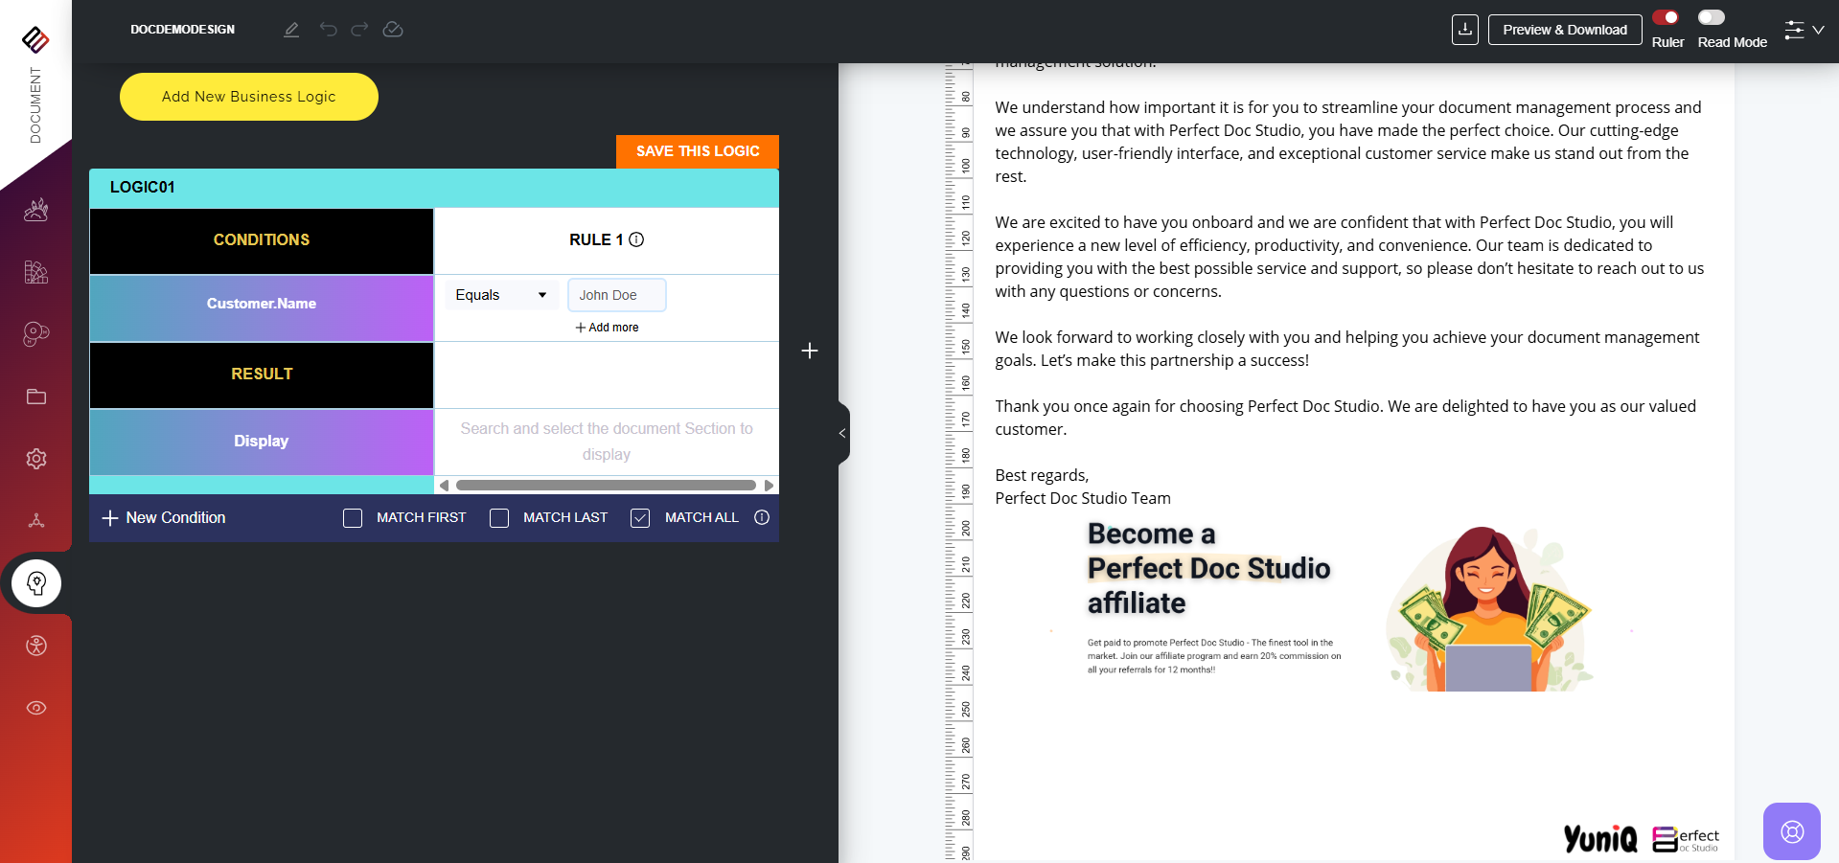Toggle the Ruler switch off

click(1666, 17)
